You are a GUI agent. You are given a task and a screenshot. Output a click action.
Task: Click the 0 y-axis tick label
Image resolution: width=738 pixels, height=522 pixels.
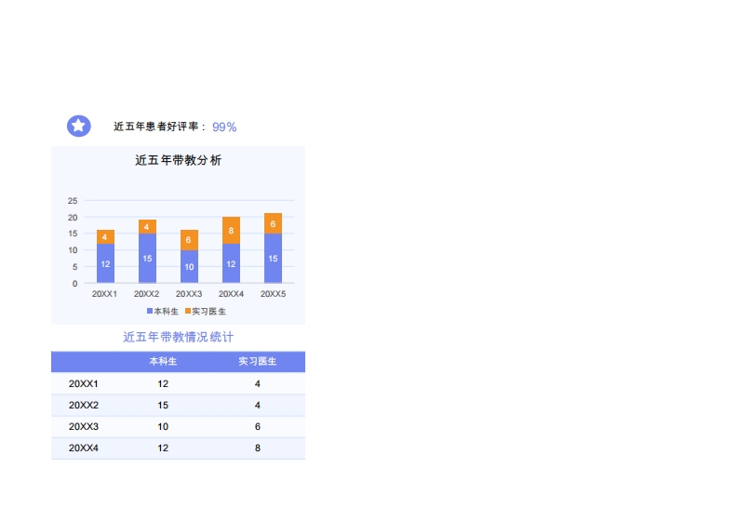coord(74,284)
